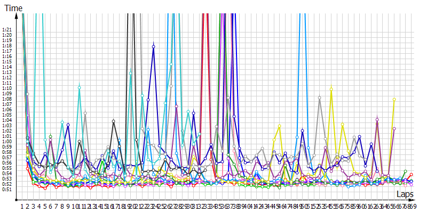The height and width of the screenshot is (213, 427).
Task: Click the dark blue peak at lap 24
Action: 154,47
